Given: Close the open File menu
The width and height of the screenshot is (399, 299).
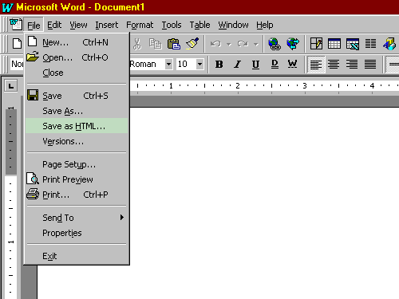Looking at the screenshot, I should (34, 25).
